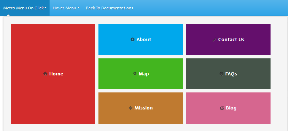
Task: Expand the Hover Menu dropdown
Action: 66,8
